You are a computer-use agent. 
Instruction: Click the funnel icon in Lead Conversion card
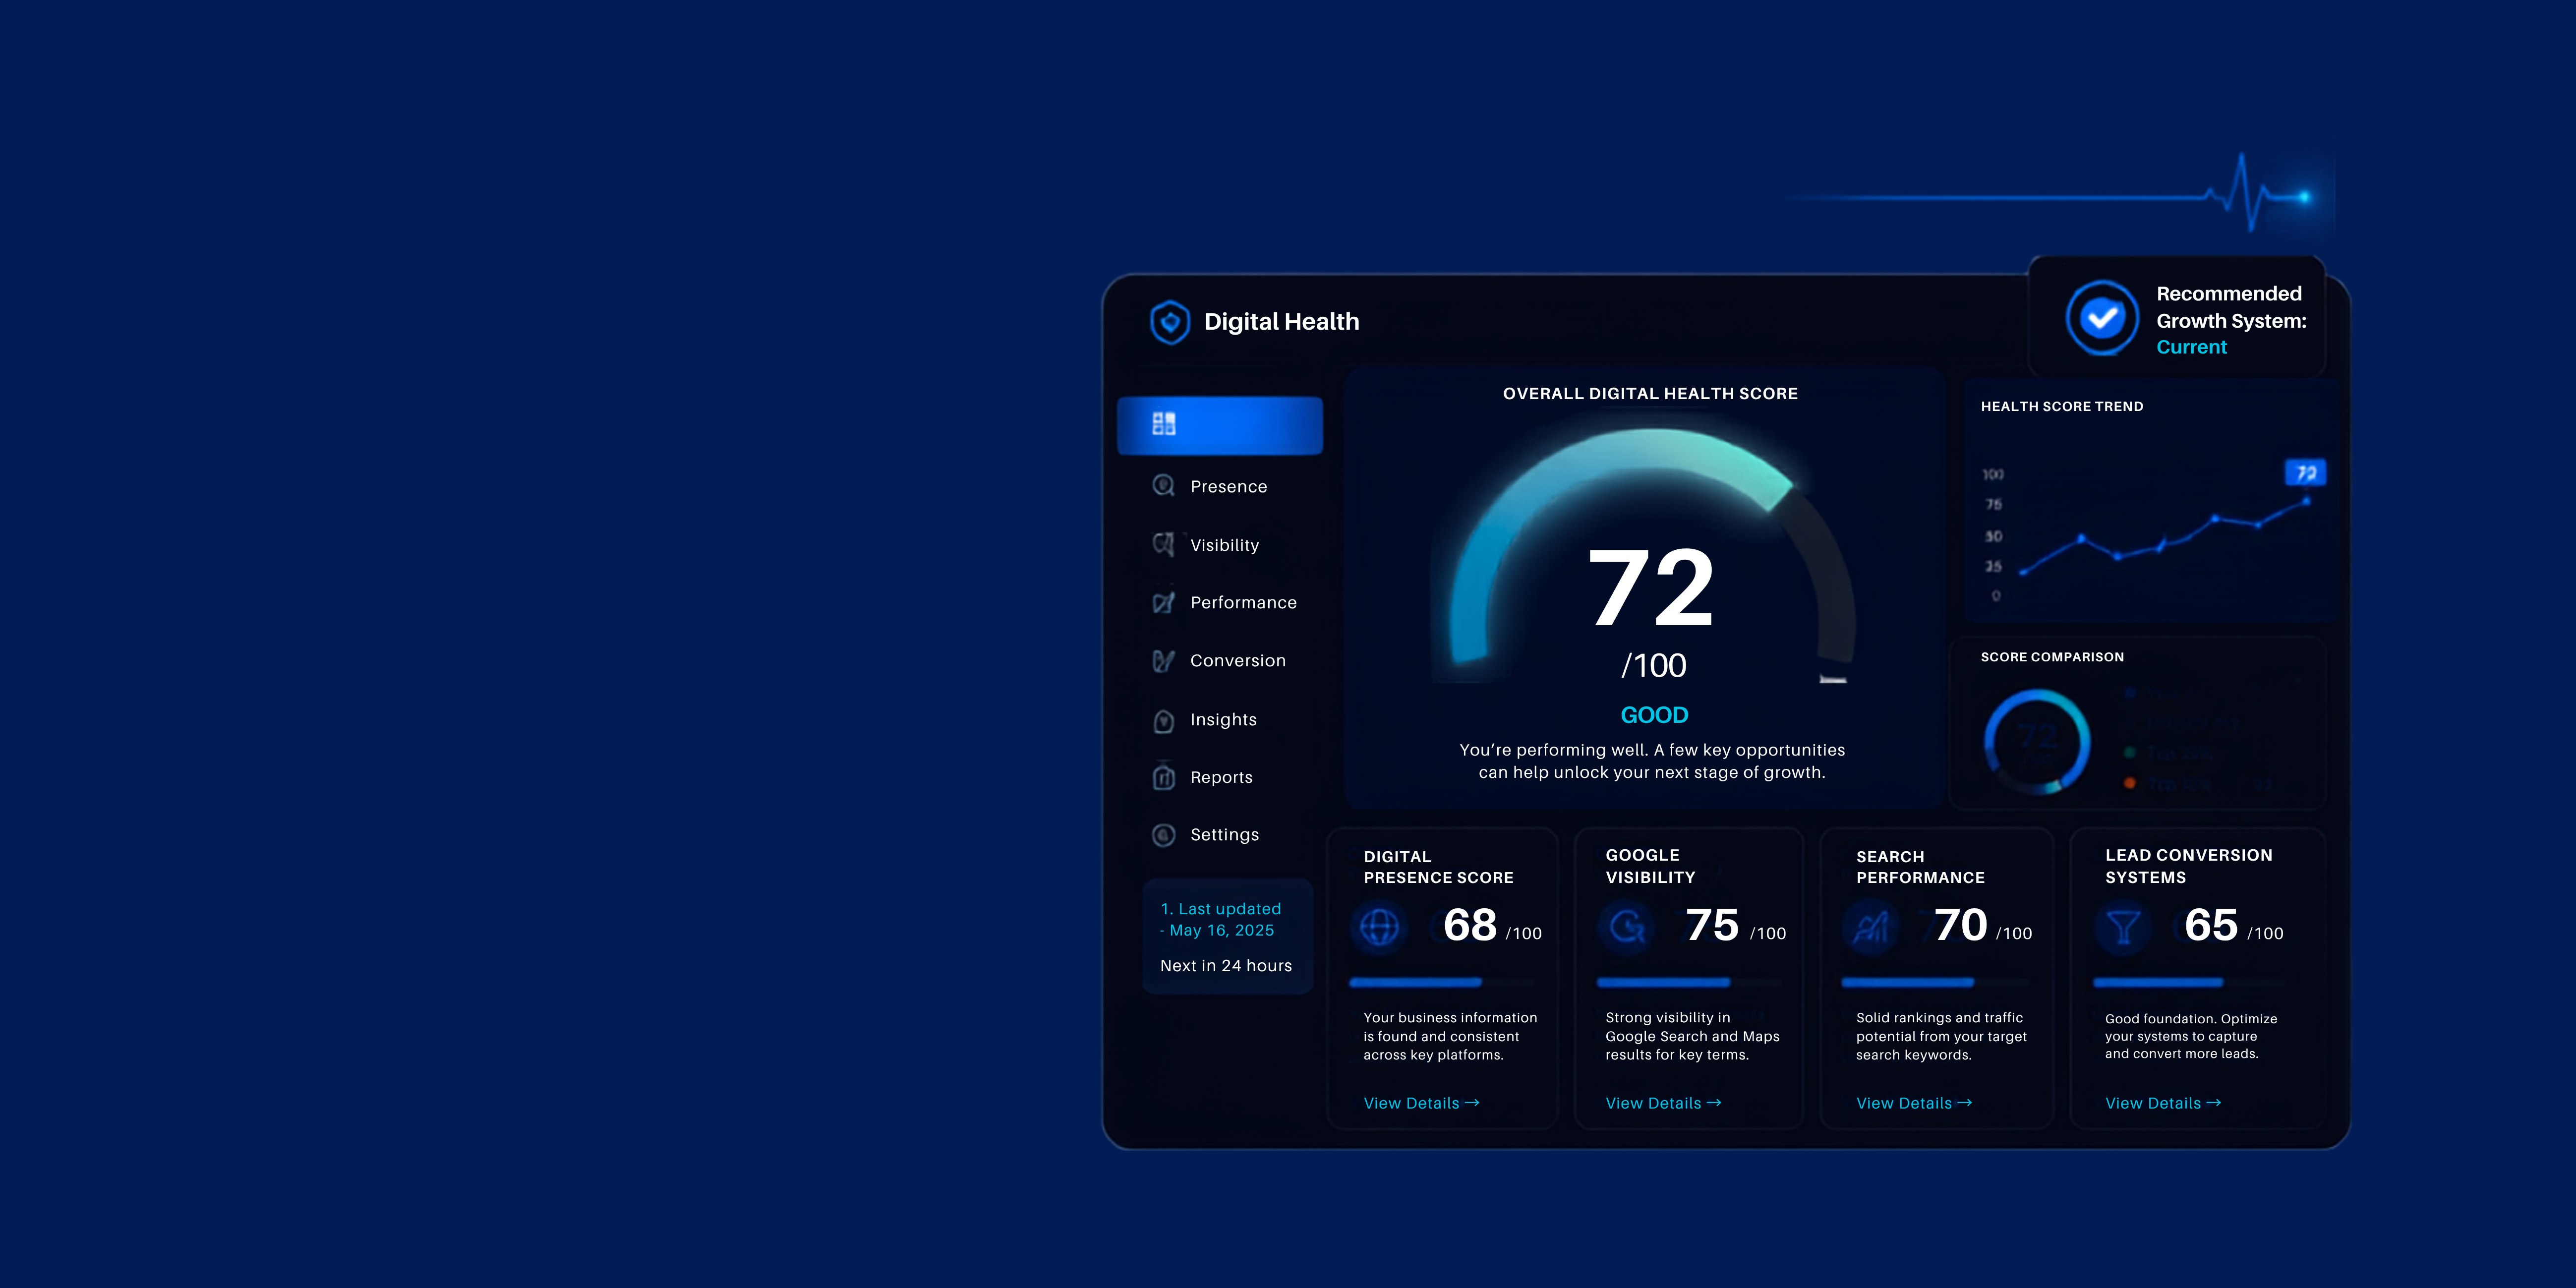pyautogui.click(x=2123, y=927)
